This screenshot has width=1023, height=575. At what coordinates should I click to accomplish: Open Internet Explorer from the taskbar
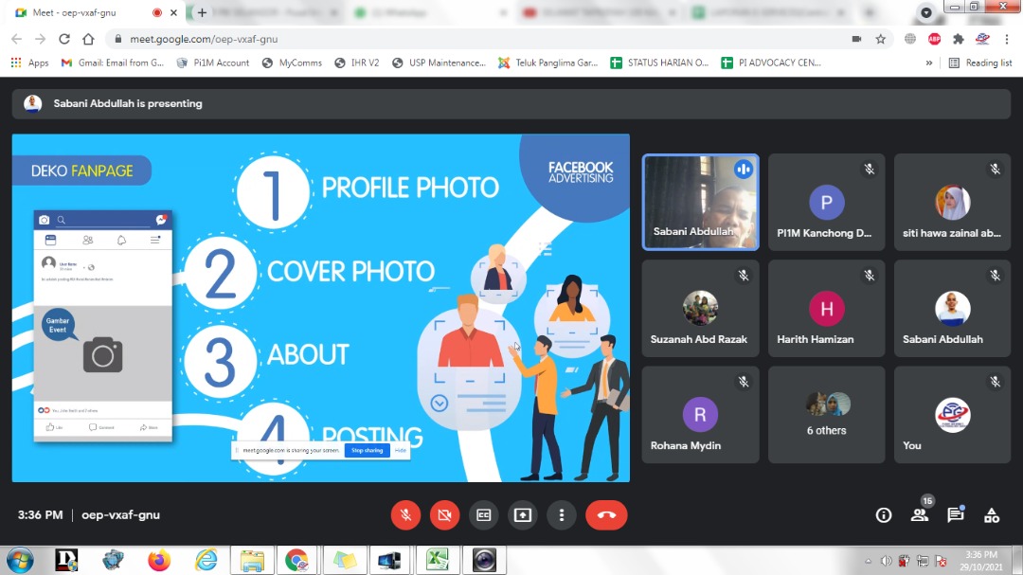coord(206,560)
